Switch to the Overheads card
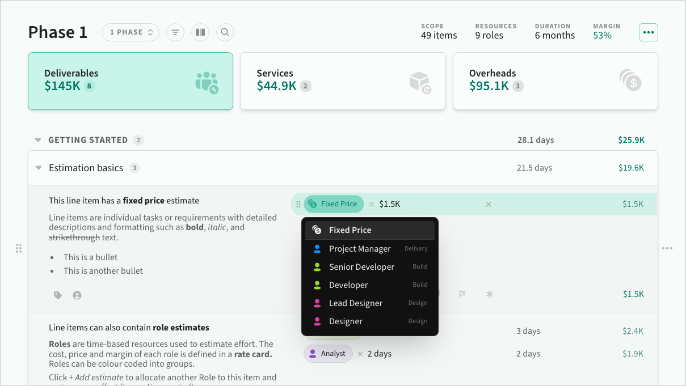The width and height of the screenshot is (686, 386). [555, 81]
